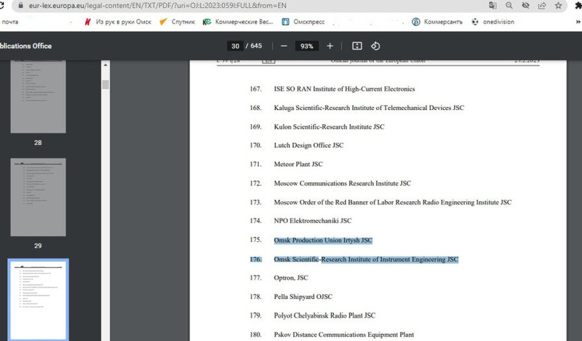Screen dimensions: 582x341
Task: Click the crossed-out eye icon in address bar
Action: pyautogui.click(x=525, y=5)
